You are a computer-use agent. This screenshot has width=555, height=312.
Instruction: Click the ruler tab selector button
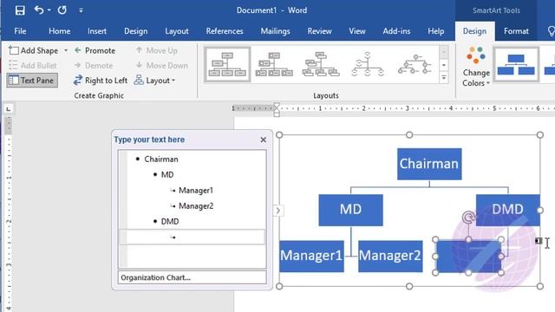click(x=9, y=109)
